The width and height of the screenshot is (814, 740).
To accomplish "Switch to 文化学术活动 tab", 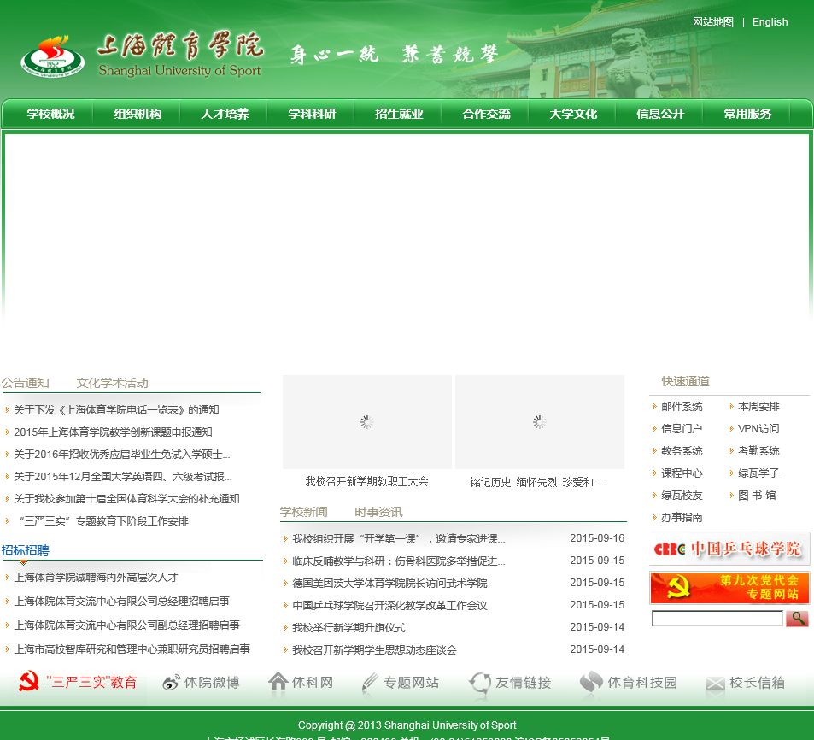I will point(112,383).
